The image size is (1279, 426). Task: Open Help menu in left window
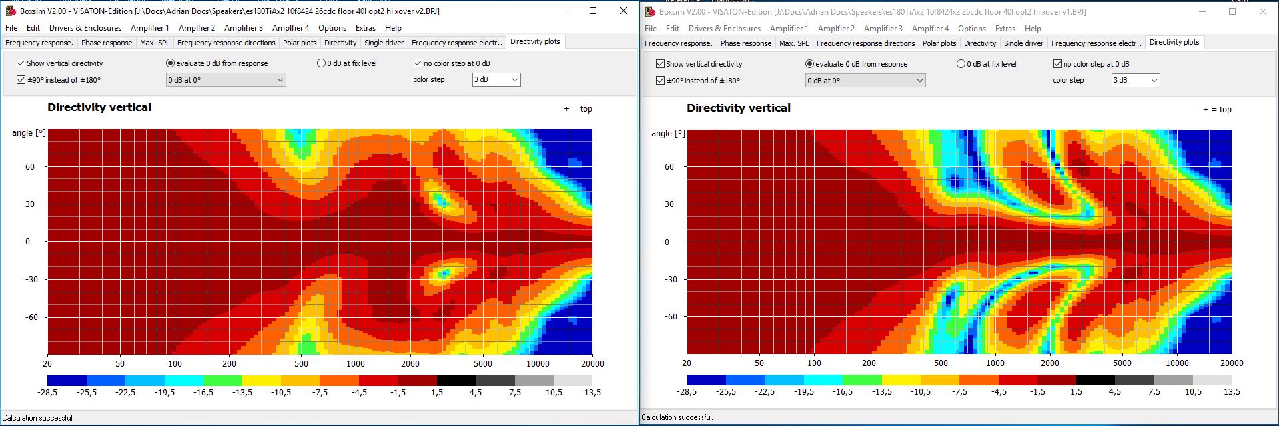(x=393, y=28)
